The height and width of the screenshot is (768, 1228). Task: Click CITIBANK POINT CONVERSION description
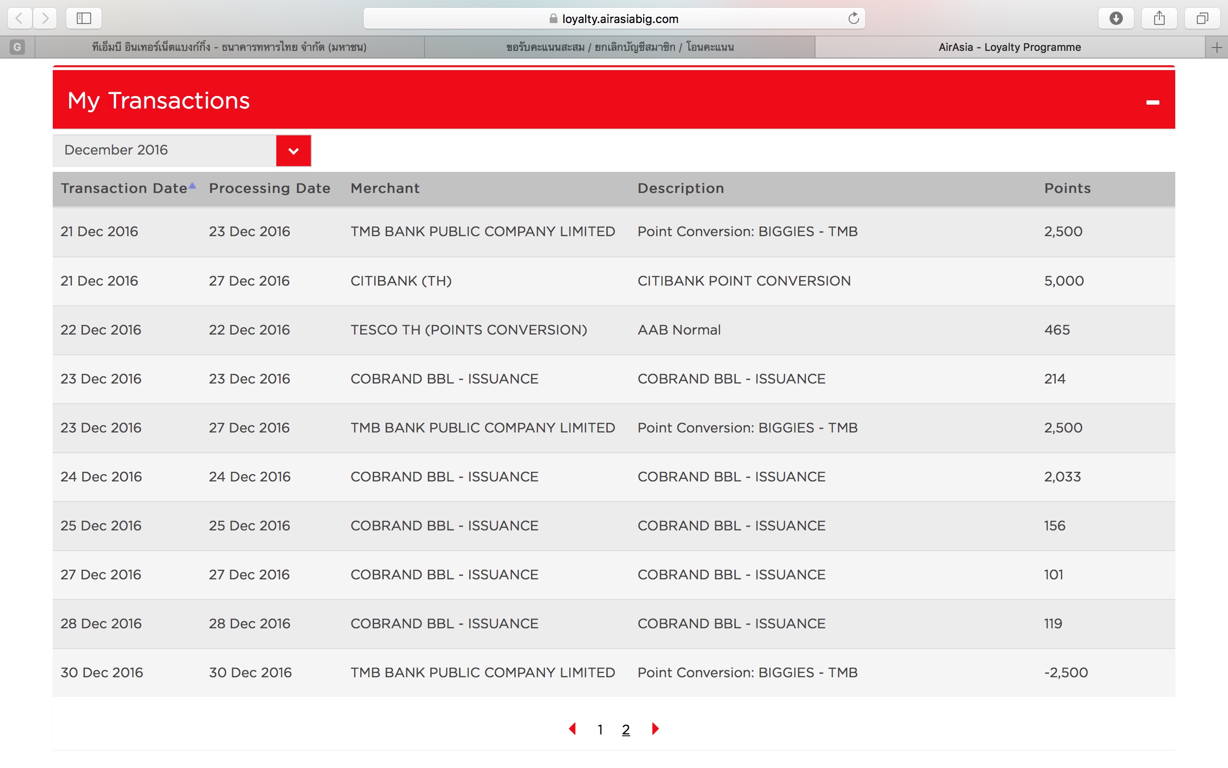pyautogui.click(x=744, y=280)
